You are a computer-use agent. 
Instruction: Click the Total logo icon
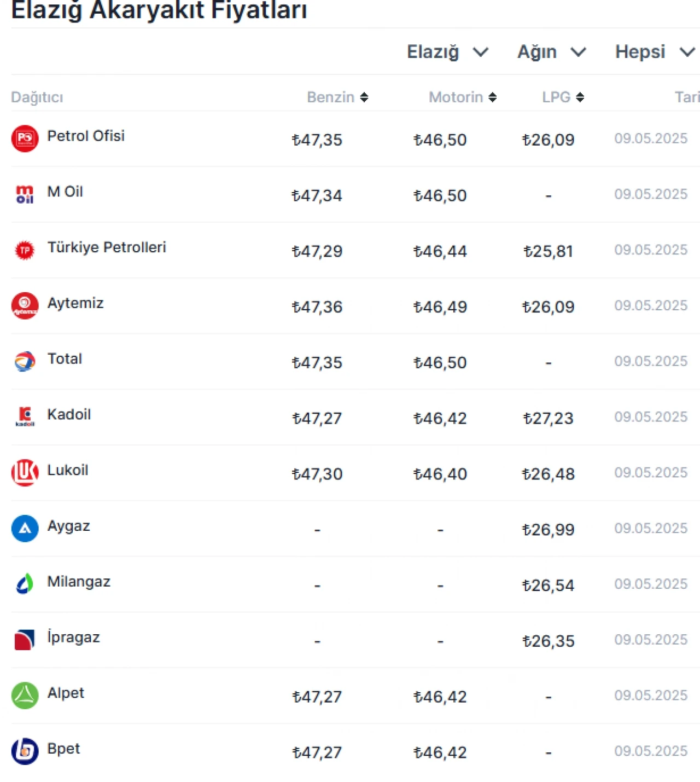point(25,361)
